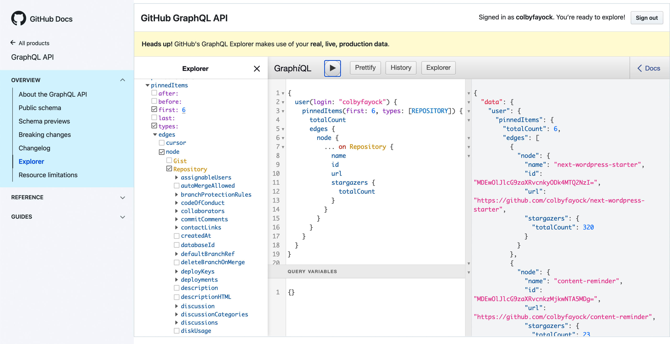Expand defaultBranchRef field
Viewport: 670px width, 344px height.
[x=176, y=254]
